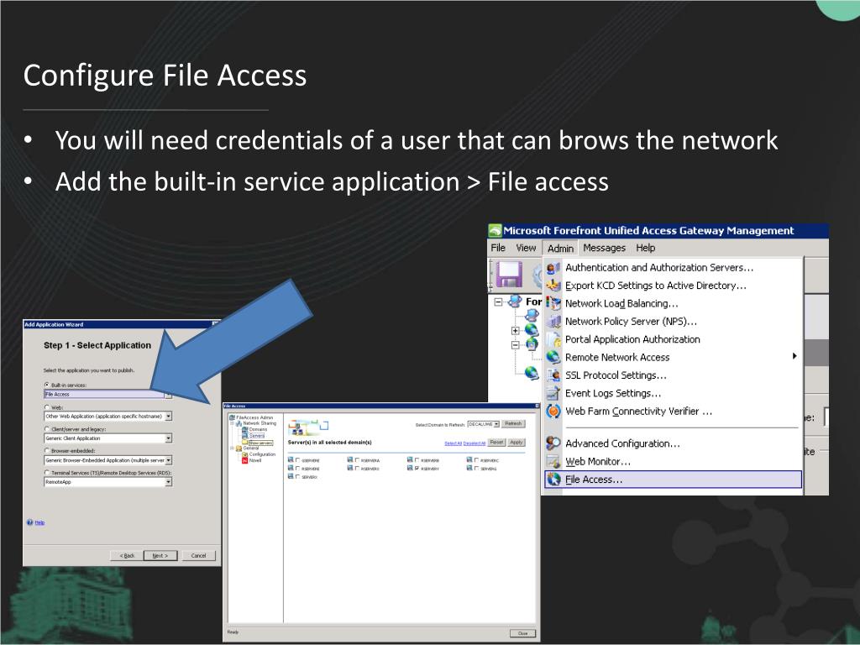The width and height of the screenshot is (860, 645).
Task: Click the Network Sharing node icon
Action: [239, 423]
